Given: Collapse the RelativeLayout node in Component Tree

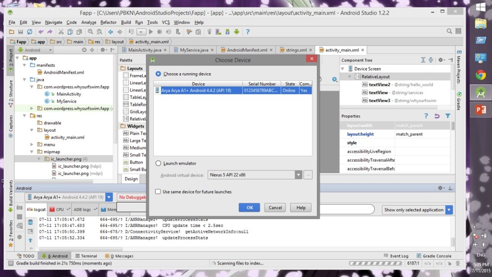Looking at the screenshot, I should click(x=350, y=77).
